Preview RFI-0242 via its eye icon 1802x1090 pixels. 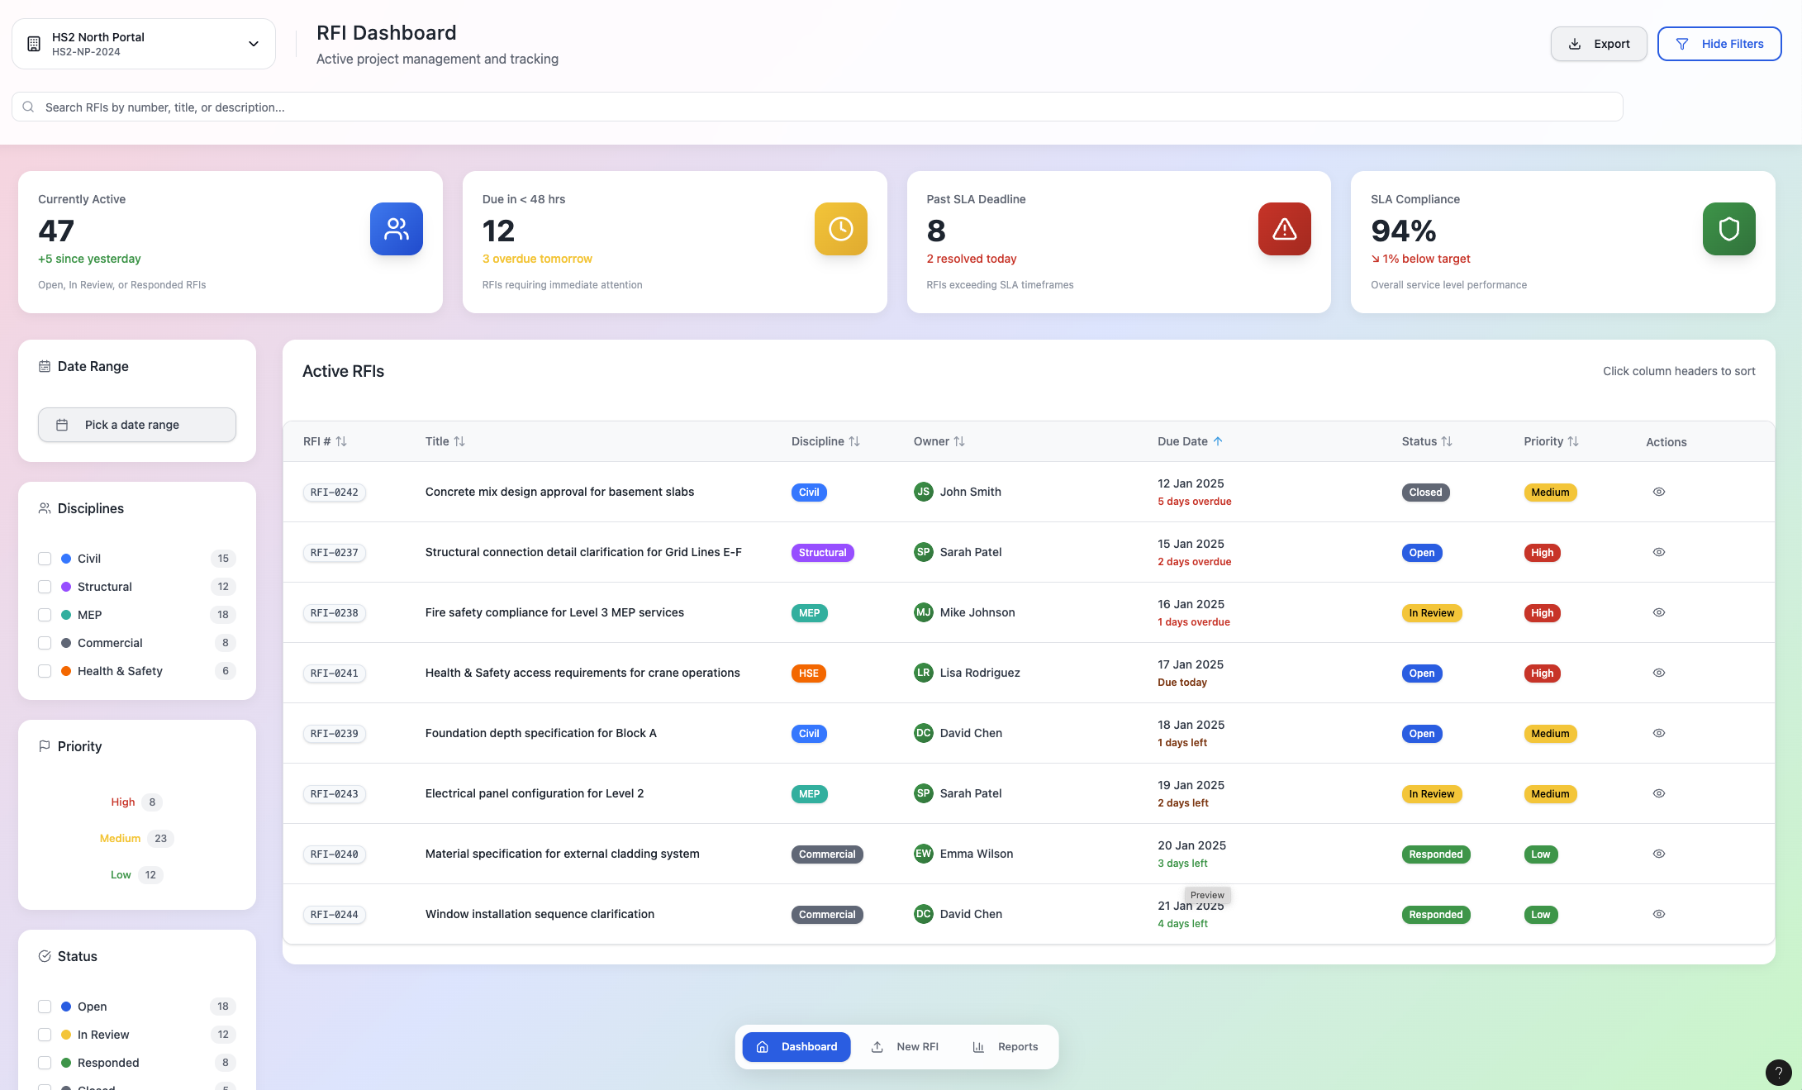1659,492
